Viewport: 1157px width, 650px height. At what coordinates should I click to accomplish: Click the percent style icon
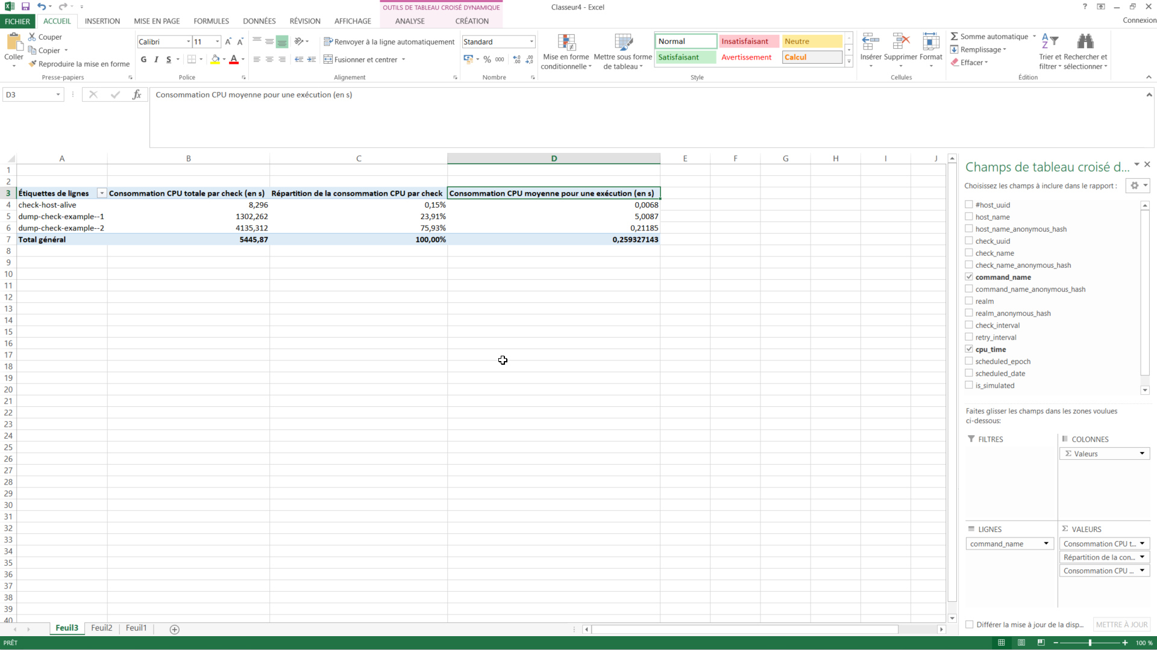coord(487,60)
